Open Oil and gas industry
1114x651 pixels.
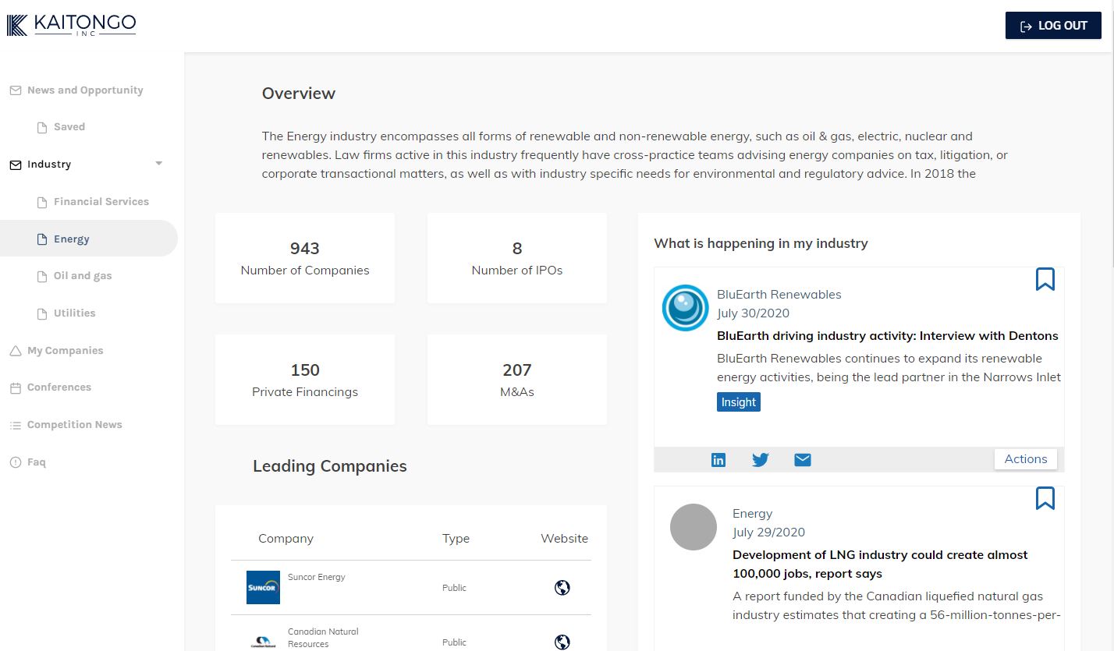(83, 276)
